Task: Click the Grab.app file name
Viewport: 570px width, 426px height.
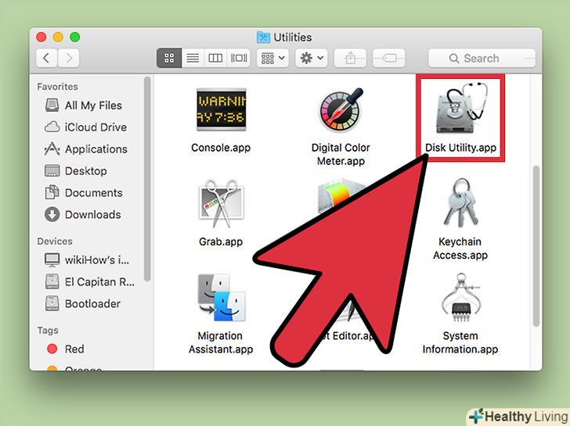Action: tap(221, 242)
